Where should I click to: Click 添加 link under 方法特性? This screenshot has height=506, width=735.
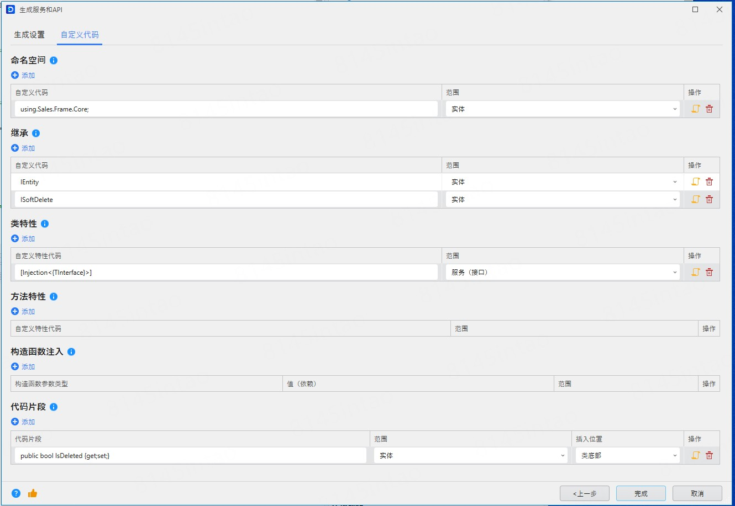[x=23, y=311]
